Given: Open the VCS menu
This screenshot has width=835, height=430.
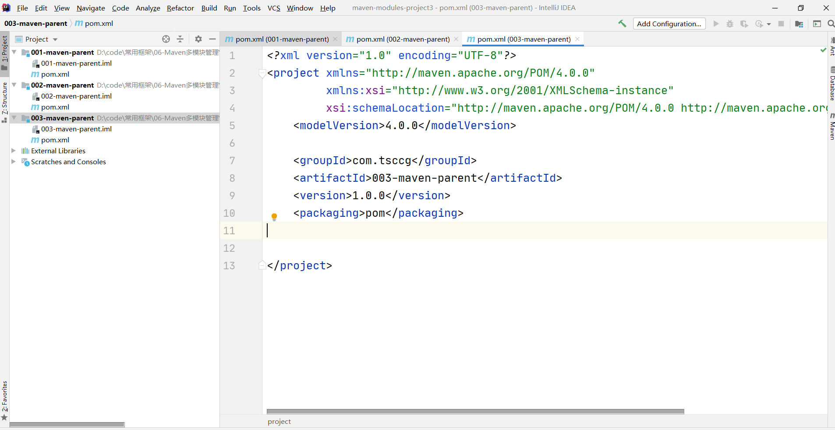Looking at the screenshot, I should point(274,8).
